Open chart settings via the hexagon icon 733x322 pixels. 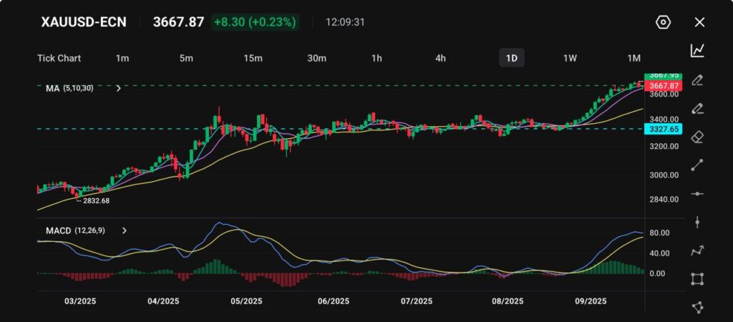pos(663,22)
